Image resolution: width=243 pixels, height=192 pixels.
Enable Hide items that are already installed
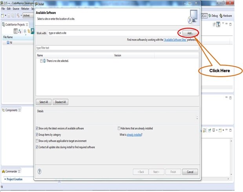click(119, 128)
